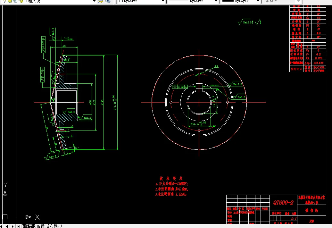The width and height of the screenshot is (332, 228).
Task: Select the 未注明倒角 1.5x45° line
Action: coord(171,194)
